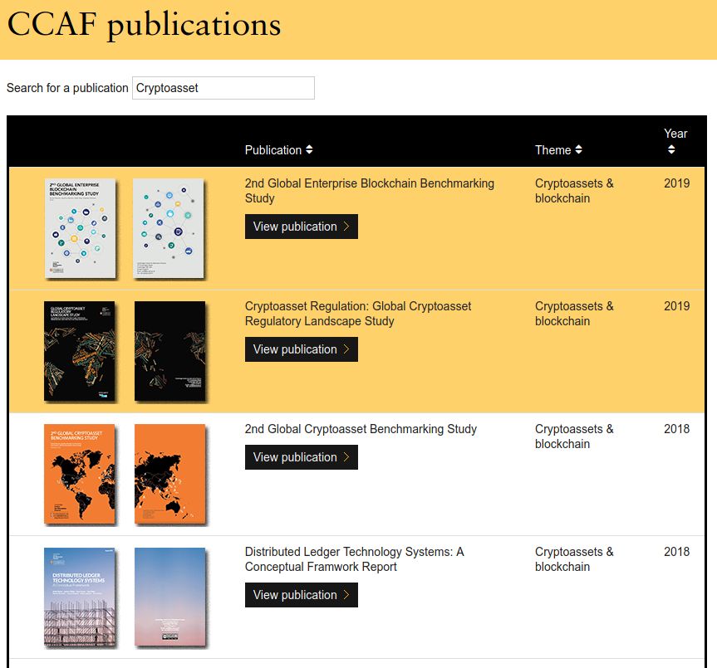Sort table by Theme column arrows
The width and height of the screenshot is (717, 668).
click(578, 150)
